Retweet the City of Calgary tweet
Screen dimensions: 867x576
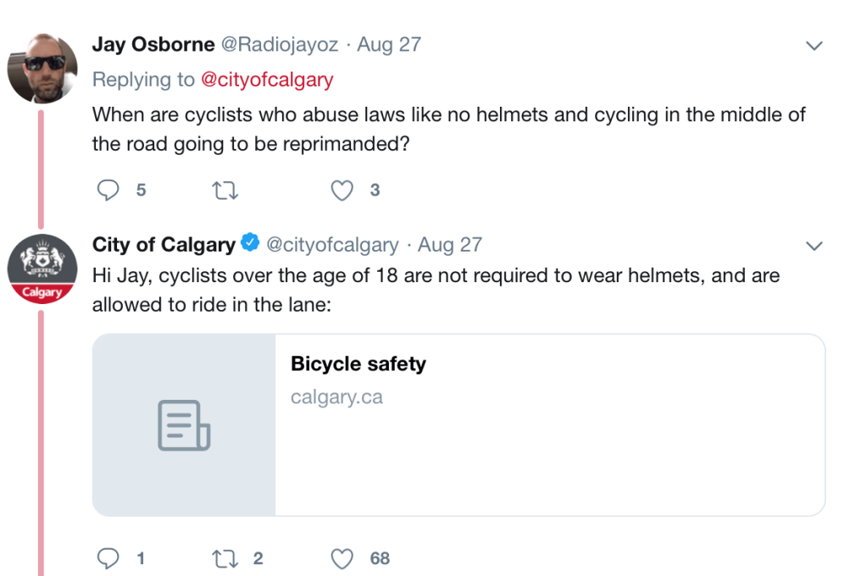pyautogui.click(x=224, y=558)
